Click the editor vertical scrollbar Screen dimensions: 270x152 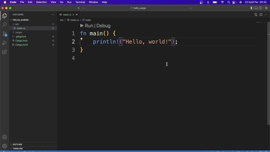(269, 73)
